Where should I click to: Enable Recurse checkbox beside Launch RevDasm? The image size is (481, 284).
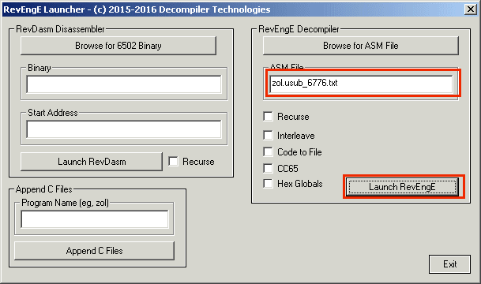pyautogui.click(x=173, y=162)
